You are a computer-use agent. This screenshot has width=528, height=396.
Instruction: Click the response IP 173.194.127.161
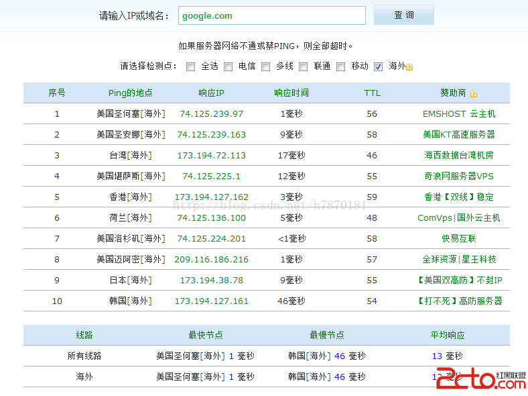212,301
